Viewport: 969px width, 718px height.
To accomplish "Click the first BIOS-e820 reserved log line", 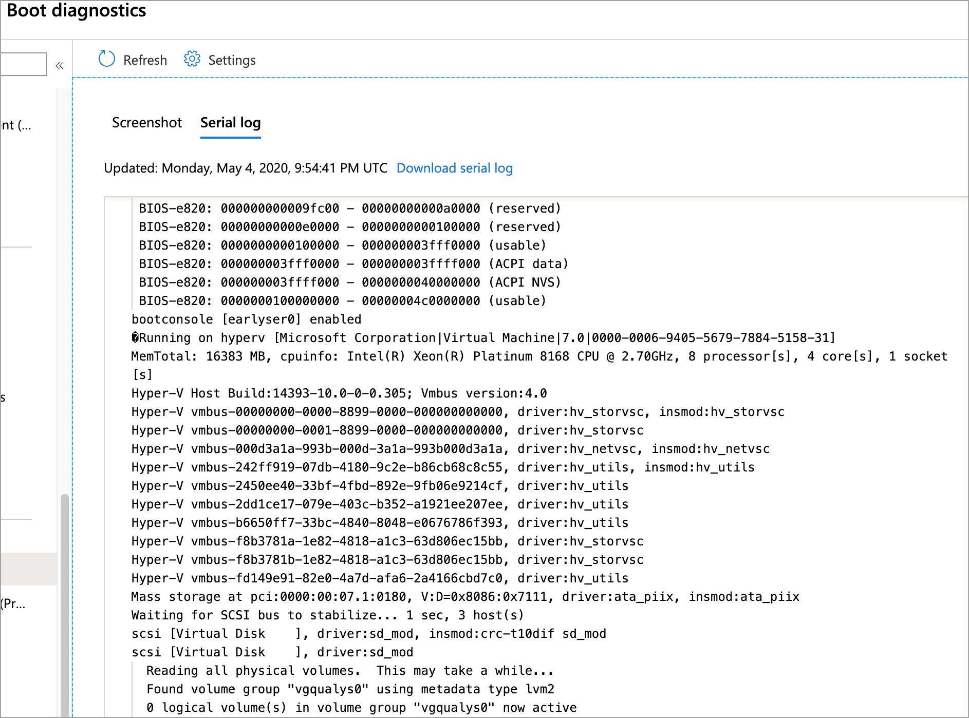I will [x=350, y=208].
